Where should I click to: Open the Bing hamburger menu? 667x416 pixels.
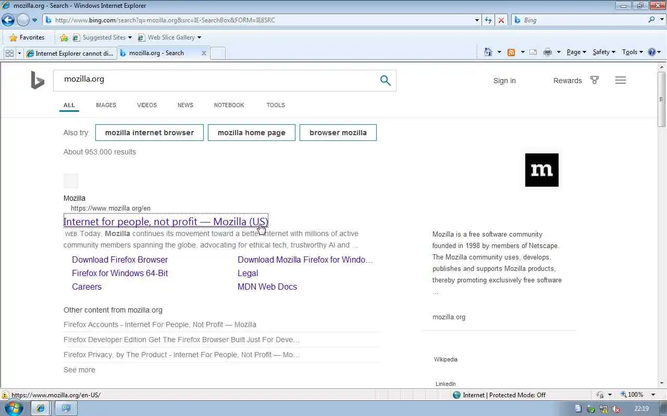point(621,80)
